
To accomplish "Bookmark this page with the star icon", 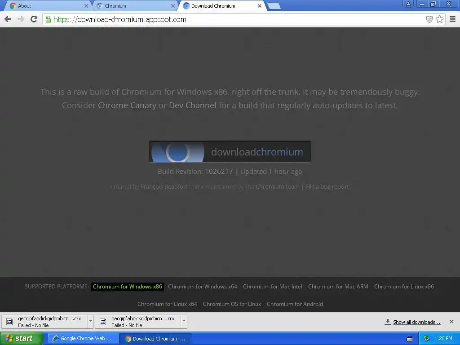I will (x=439, y=19).
